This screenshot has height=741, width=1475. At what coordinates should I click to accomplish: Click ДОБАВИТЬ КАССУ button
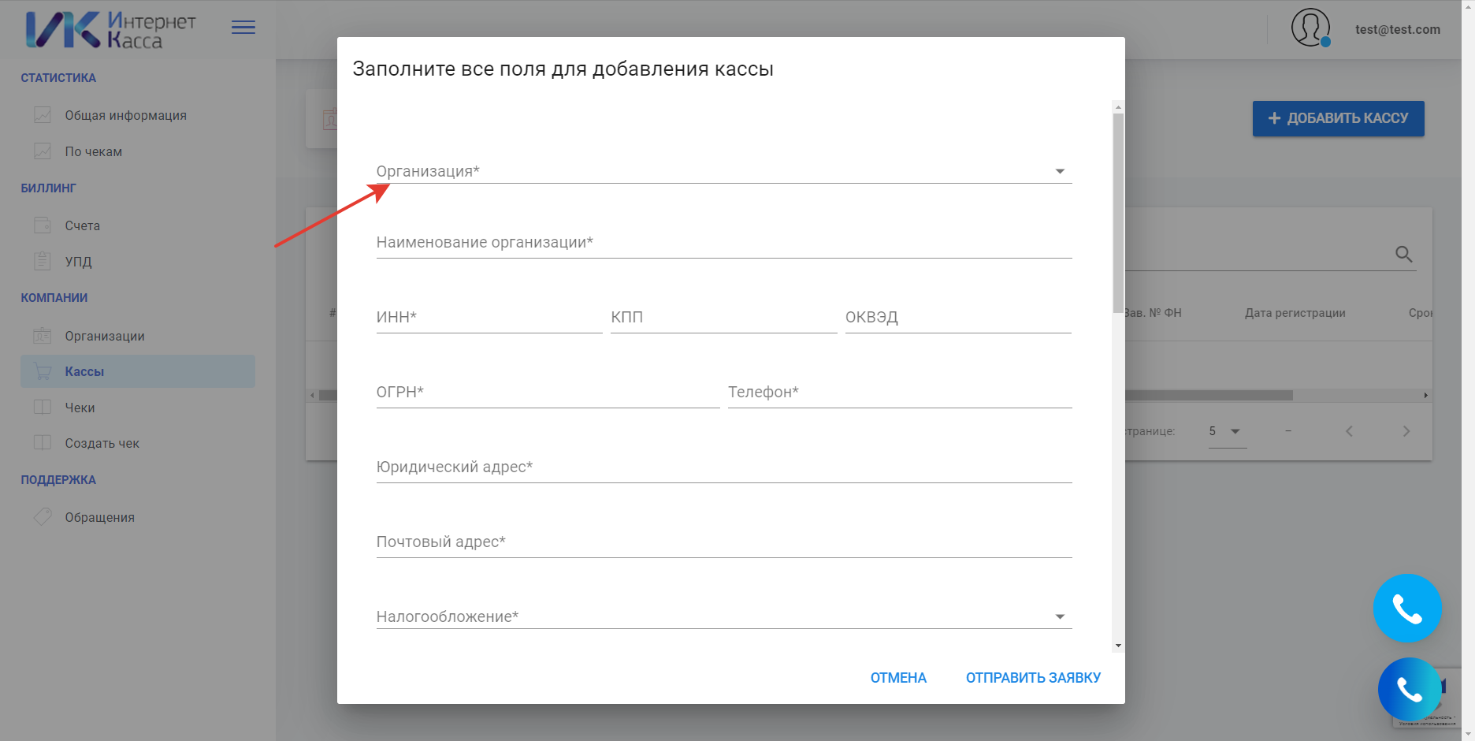click(x=1338, y=118)
